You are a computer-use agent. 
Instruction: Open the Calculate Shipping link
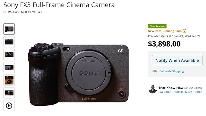(x=172, y=71)
